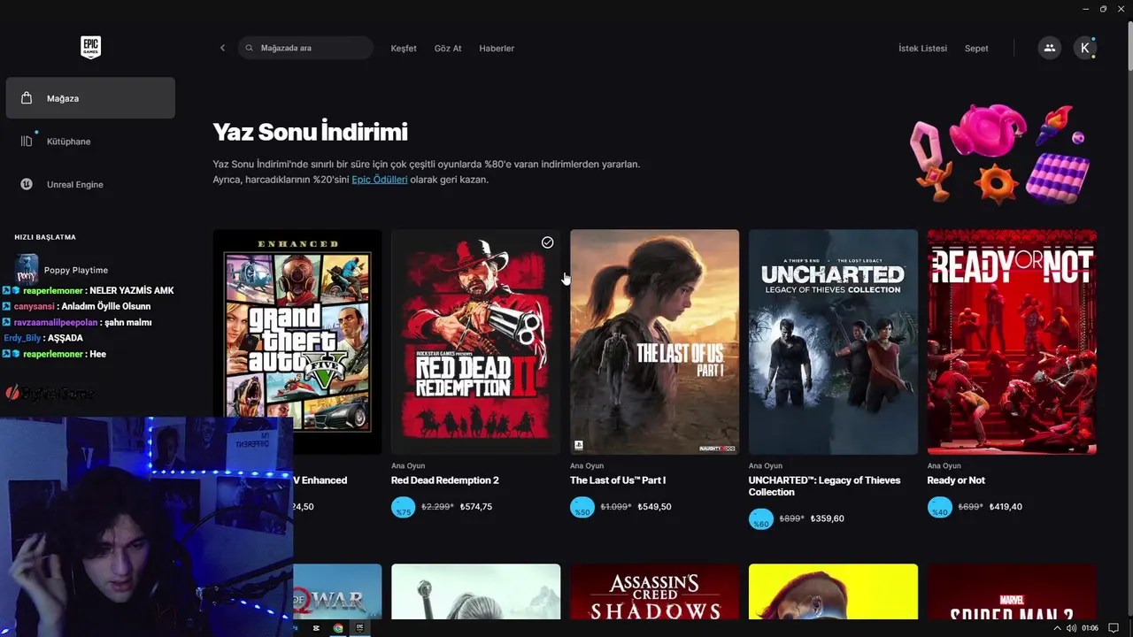The image size is (1133, 637).
Task: Click the ₺574,75 price text
Action: 476,507
